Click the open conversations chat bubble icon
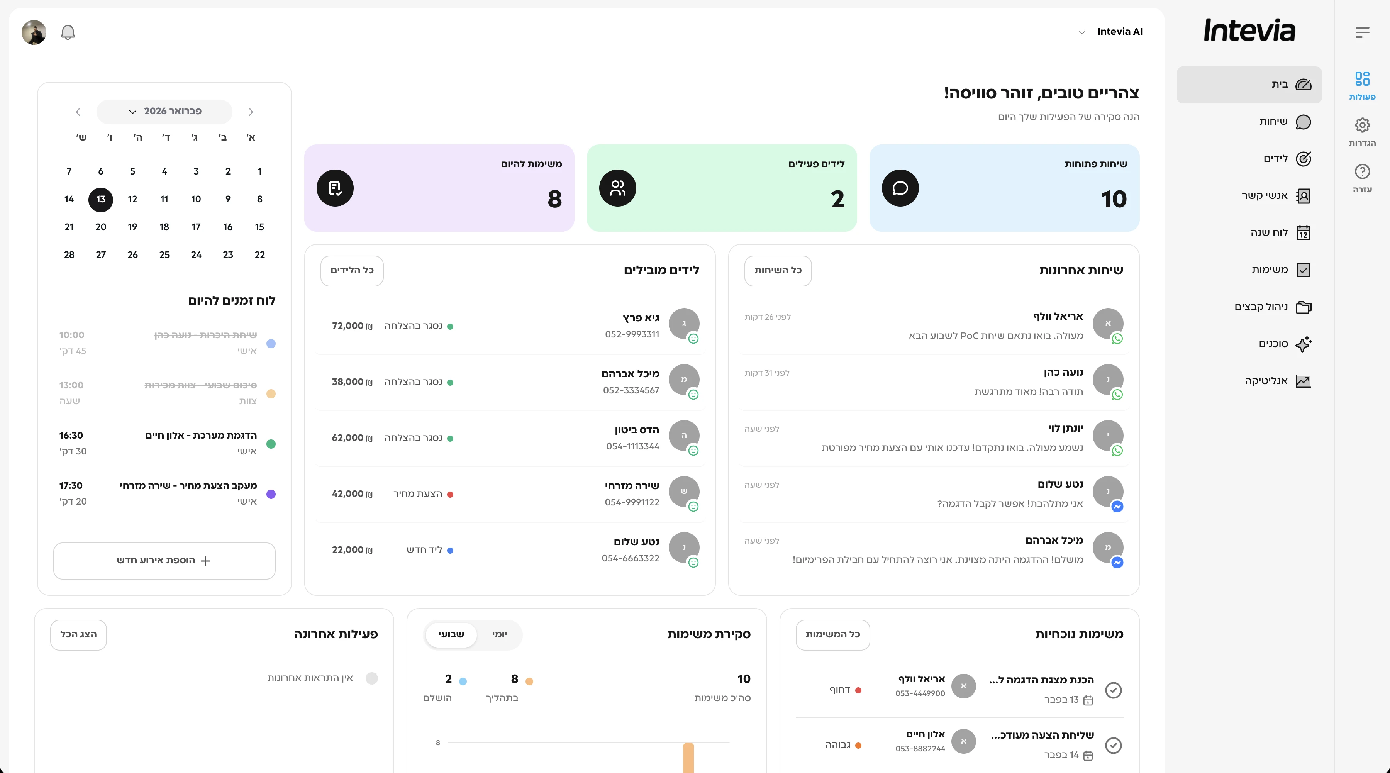 (x=900, y=188)
